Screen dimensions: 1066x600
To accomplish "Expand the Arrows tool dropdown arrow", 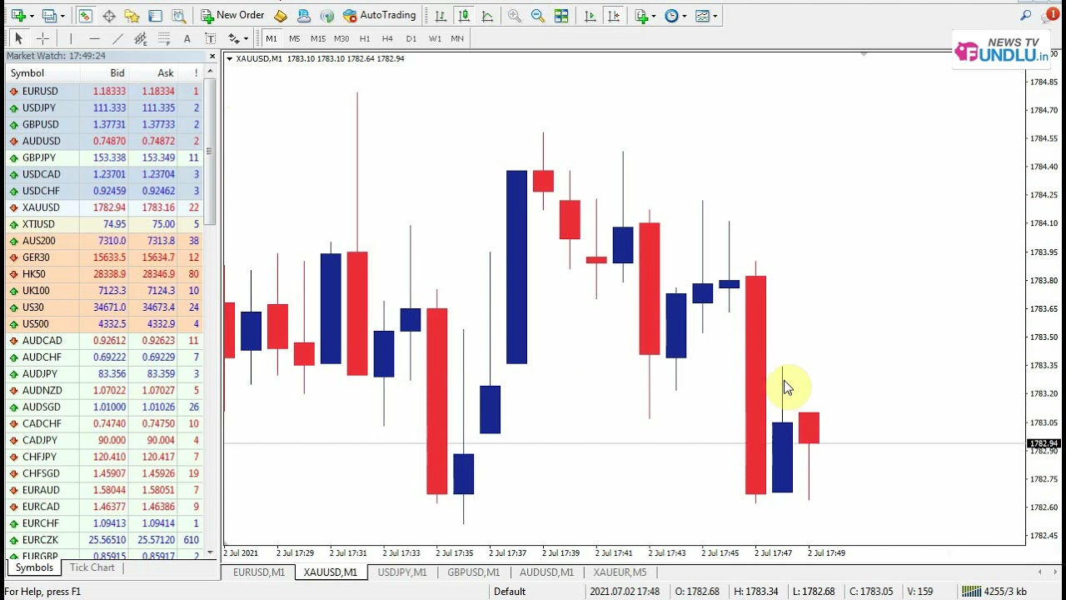I will pyautogui.click(x=247, y=38).
